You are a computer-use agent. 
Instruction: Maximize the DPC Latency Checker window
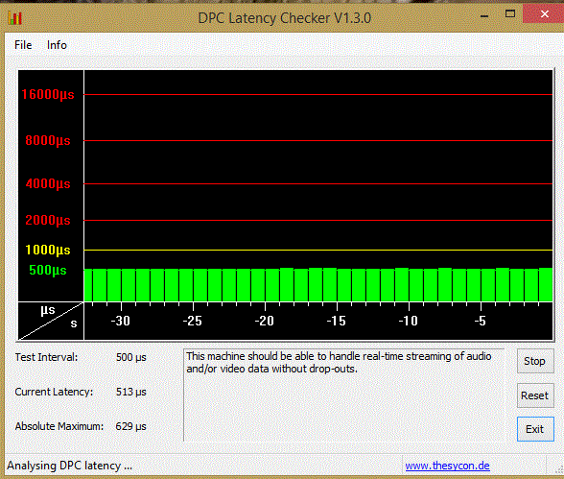tap(510, 14)
